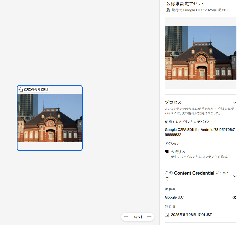
Task: Zoom in using the plus icon
Action: [x=126, y=217]
